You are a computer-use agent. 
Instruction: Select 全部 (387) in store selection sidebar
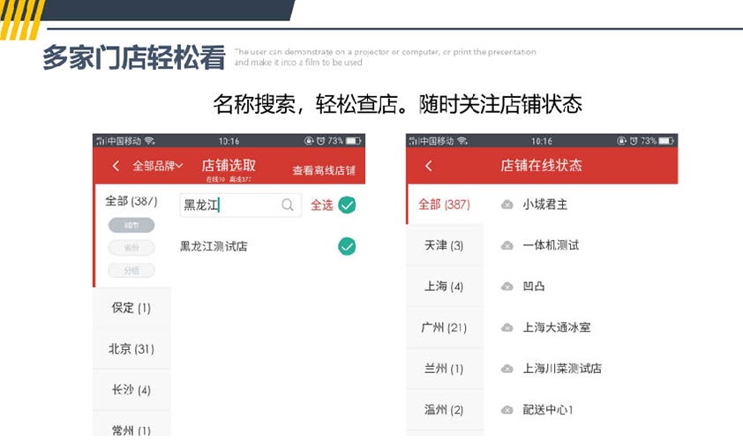coord(131,201)
